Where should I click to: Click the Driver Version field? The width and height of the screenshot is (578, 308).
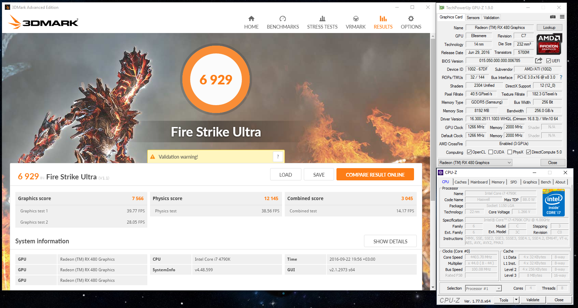[514, 119]
